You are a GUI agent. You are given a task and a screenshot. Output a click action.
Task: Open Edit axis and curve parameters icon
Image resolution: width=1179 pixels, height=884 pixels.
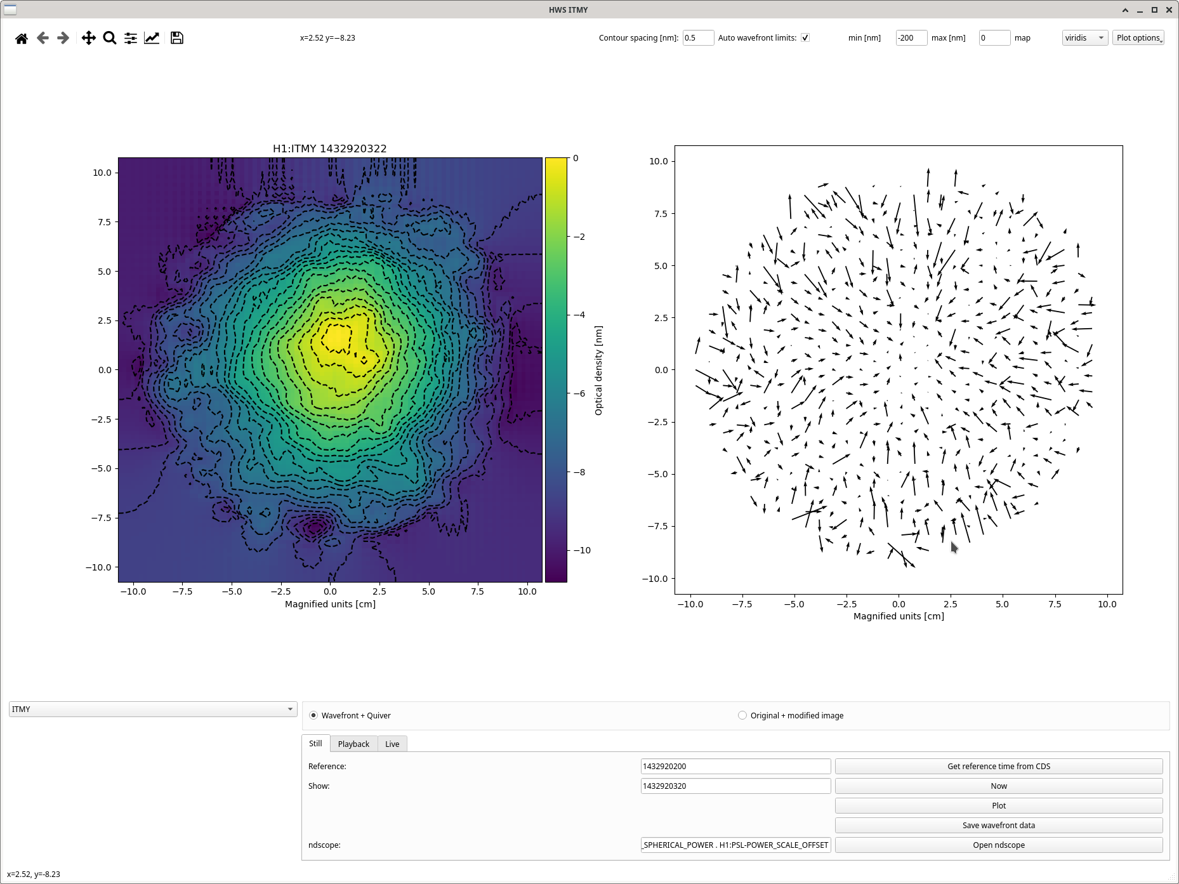click(x=152, y=38)
